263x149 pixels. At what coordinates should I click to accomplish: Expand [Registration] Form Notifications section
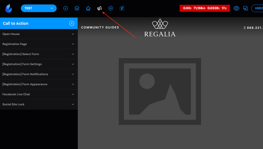pyautogui.click(x=39, y=74)
